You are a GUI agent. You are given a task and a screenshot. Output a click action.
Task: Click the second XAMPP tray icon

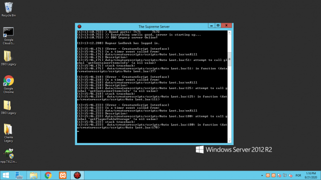pyautogui.click(x=274, y=175)
